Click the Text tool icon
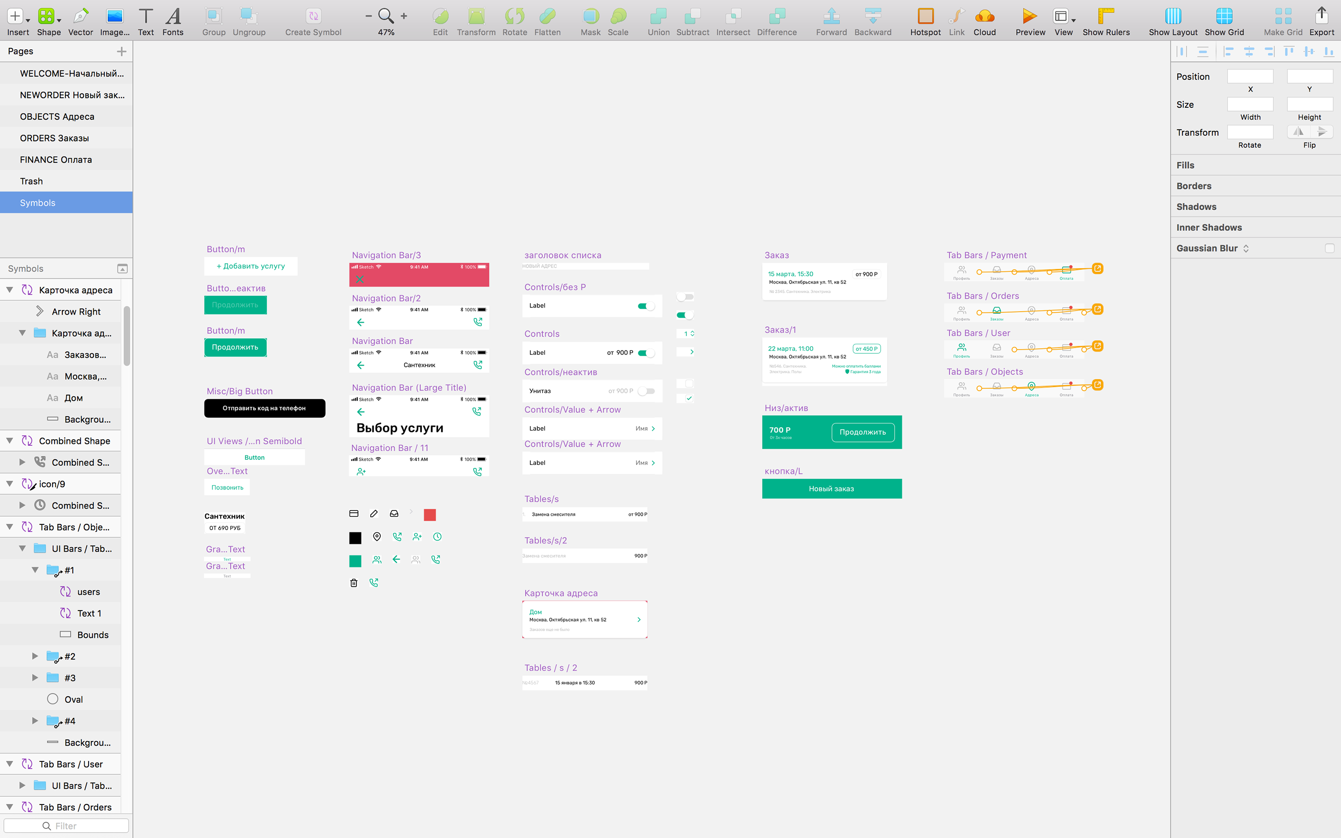Viewport: 1341px width, 838px height. pos(146,16)
